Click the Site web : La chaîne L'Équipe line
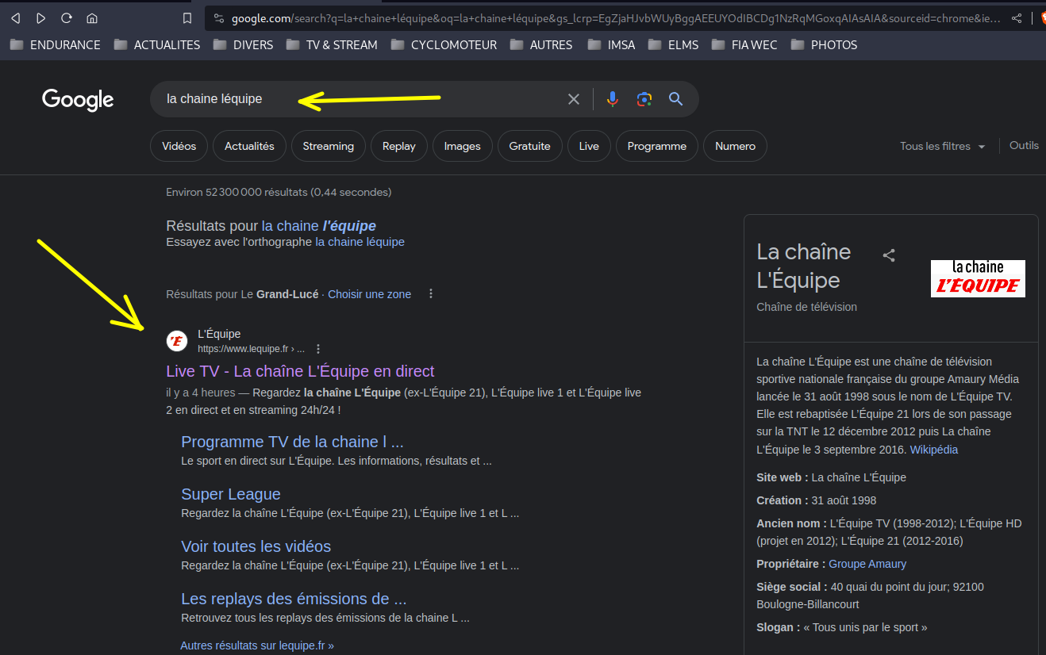The width and height of the screenshot is (1046, 655). (831, 477)
